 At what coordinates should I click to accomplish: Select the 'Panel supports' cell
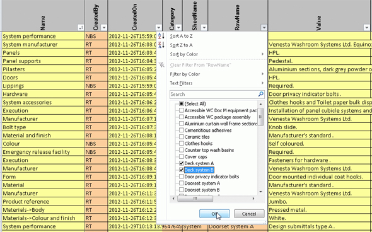pyautogui.click(x=43, y=61)
